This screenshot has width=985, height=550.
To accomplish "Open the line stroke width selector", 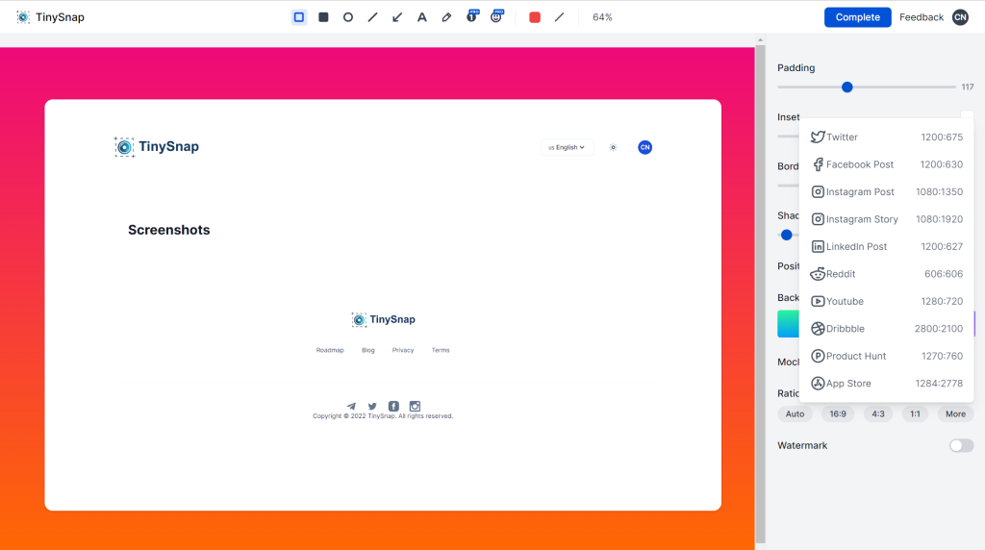I will coord(559,17).
